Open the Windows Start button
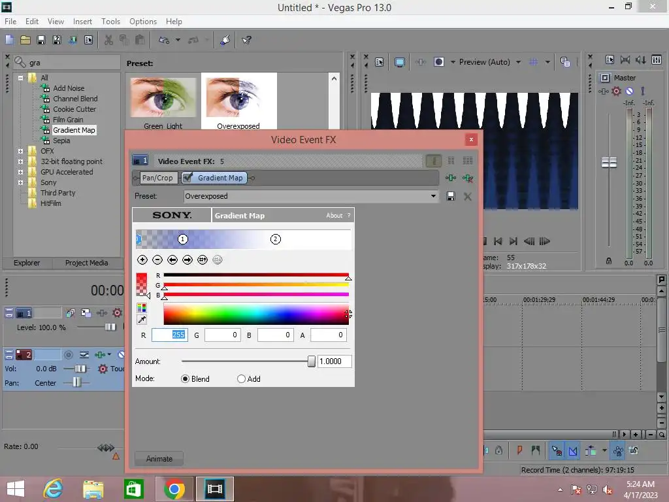This screenshot has height=502, width=669. pyautogui.click(x=16, y=489)
